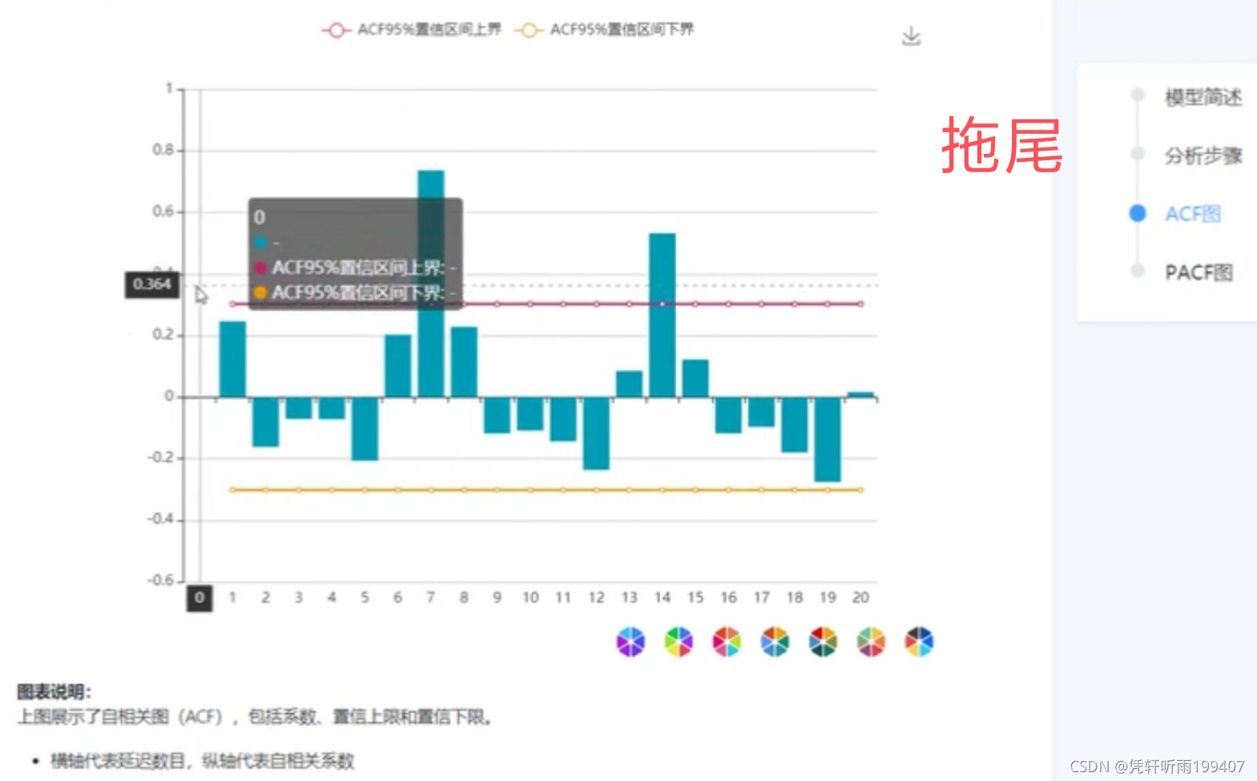Image resolution: width=1257 pixels, height=781 pixels.
Task: Select the purple-blue color theme wheel
Action: coord(631,642)
